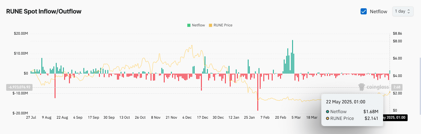Click the black date label on x-axis

(x=394, y=117)
